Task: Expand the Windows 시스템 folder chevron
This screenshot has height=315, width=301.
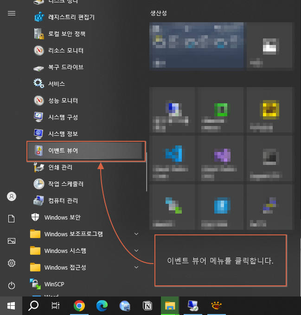Action: pos(136,251)
